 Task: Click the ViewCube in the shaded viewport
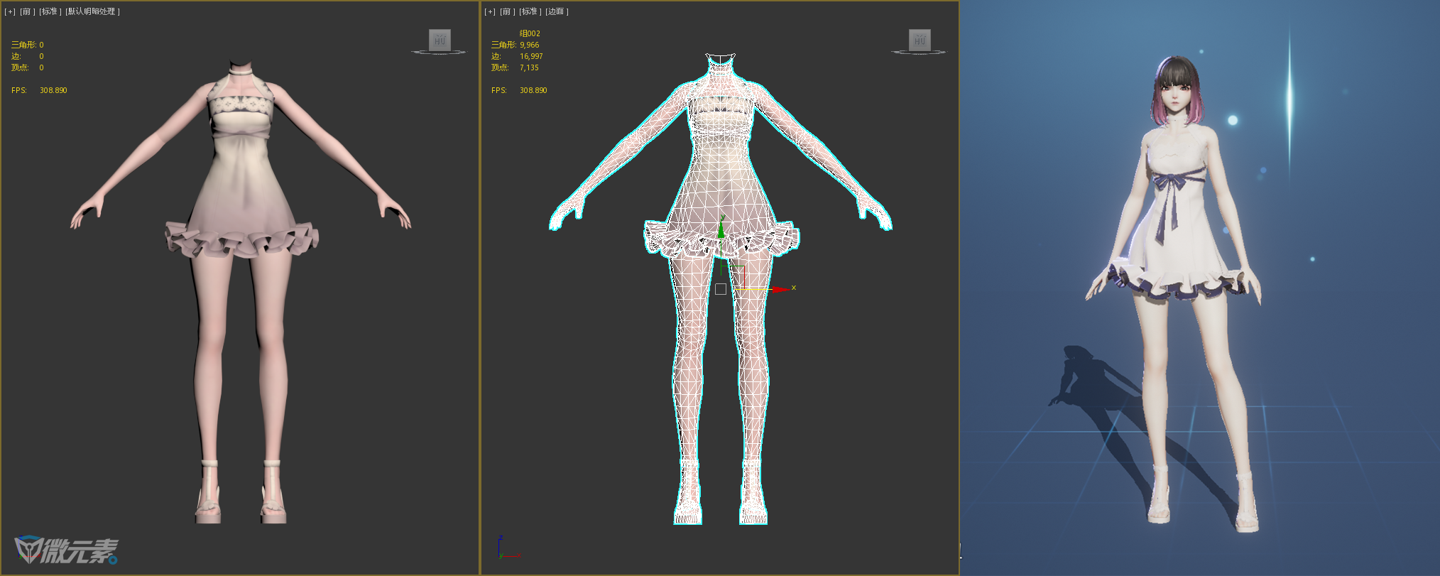[440, 41]
